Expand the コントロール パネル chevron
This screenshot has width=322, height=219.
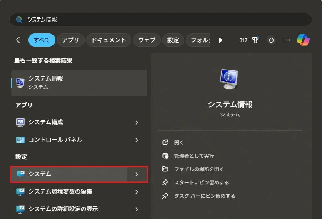point(137,140)
